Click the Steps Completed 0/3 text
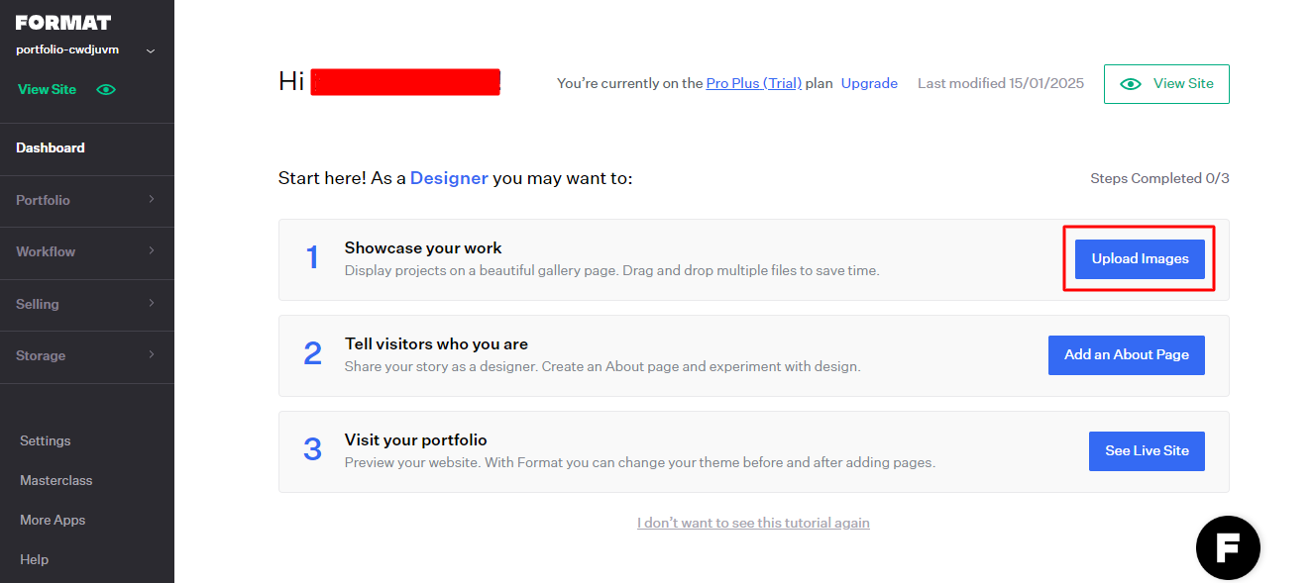This screenshot has height=583, width=1314. pyautogui.click(x=1159, y=178)
